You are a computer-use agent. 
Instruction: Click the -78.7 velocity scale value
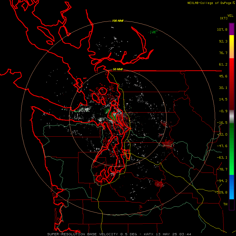tap(222, 169)
